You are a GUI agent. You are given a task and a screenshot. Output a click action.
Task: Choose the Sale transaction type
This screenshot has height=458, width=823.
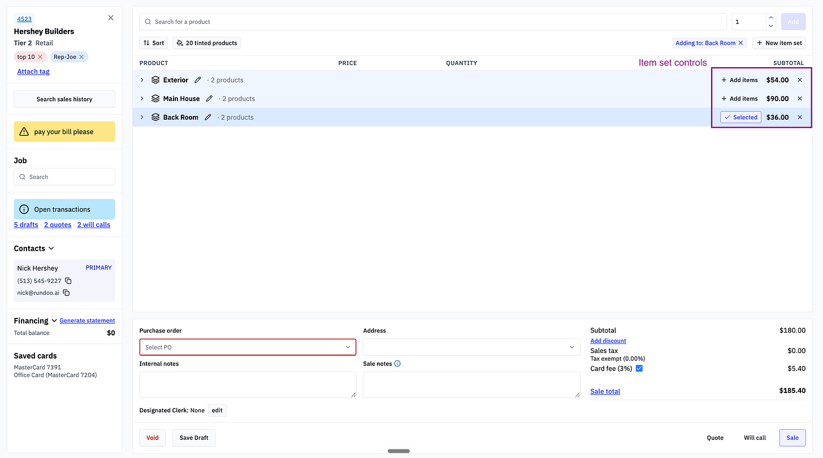point(792,438)
